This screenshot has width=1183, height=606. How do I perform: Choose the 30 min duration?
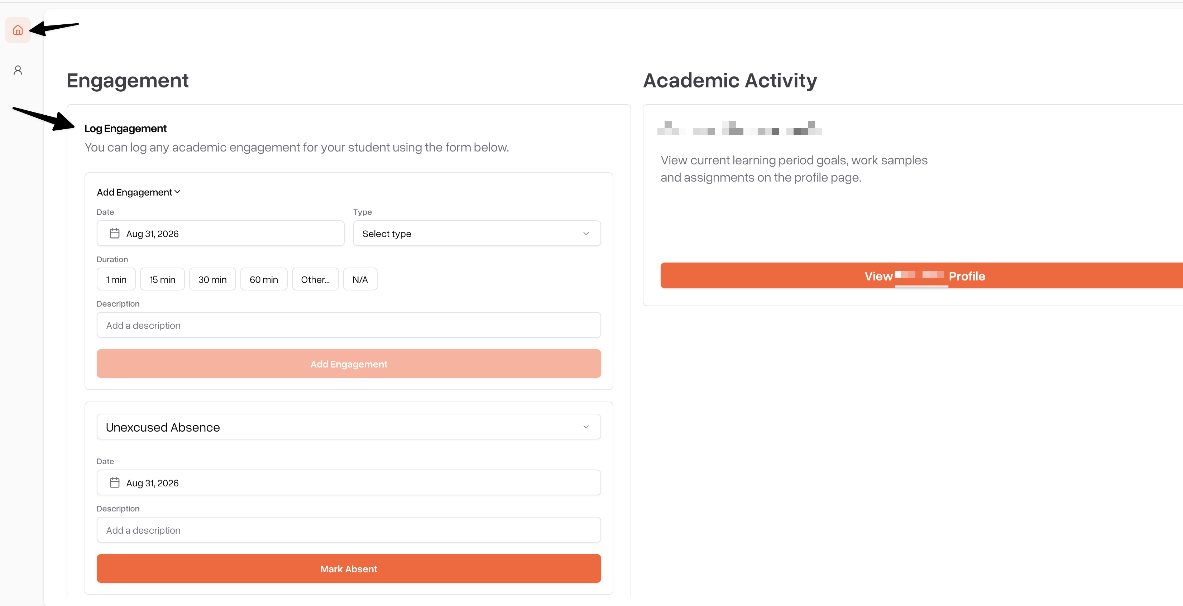(x=212, y=280)
